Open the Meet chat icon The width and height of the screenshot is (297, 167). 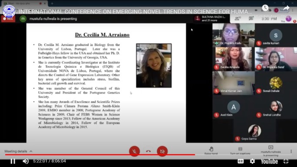point(251,18)
